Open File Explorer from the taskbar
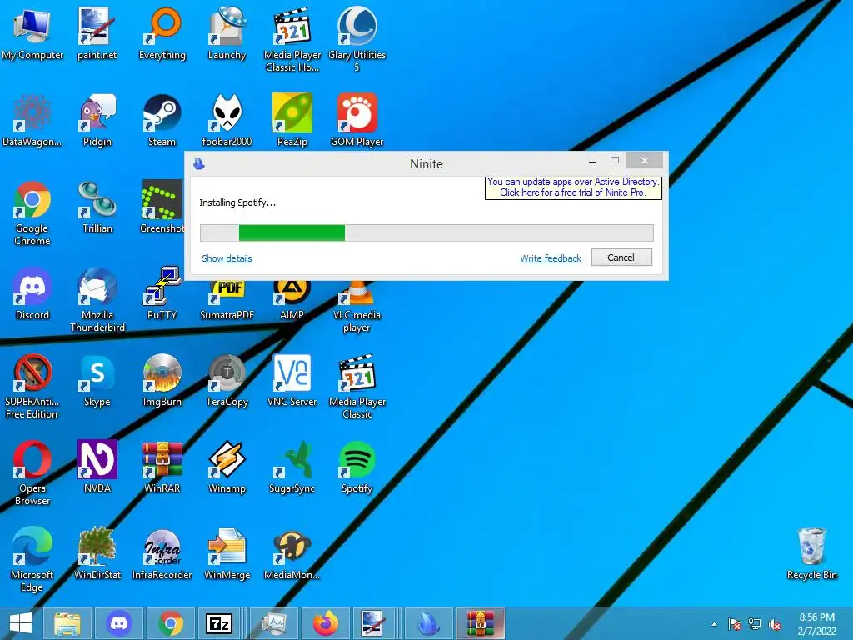This screenshot has height=640, width=853. tap(67, 623)
